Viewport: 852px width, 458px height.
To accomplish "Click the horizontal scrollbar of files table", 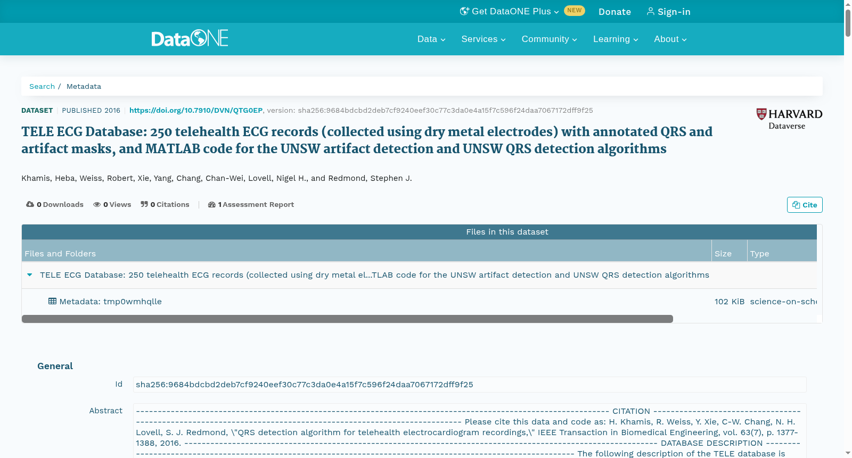I will pos(347,319).
